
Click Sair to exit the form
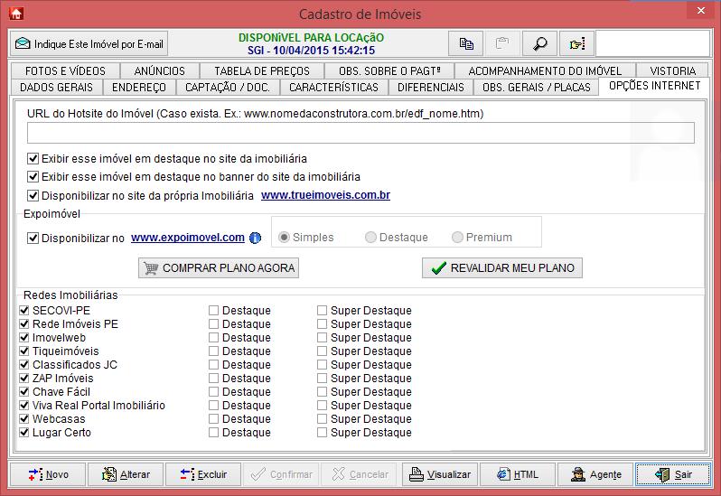[672, 474]
